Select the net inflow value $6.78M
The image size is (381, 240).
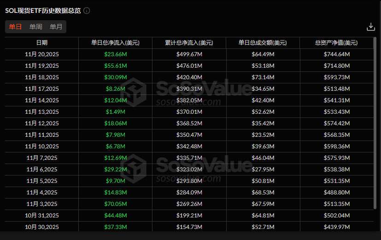pos(116,146)
